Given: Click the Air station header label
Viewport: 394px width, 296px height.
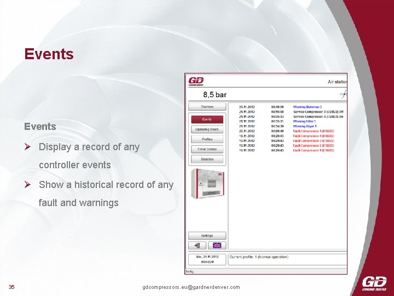Looking at the screenshot, I should click(x=337, y=82).
